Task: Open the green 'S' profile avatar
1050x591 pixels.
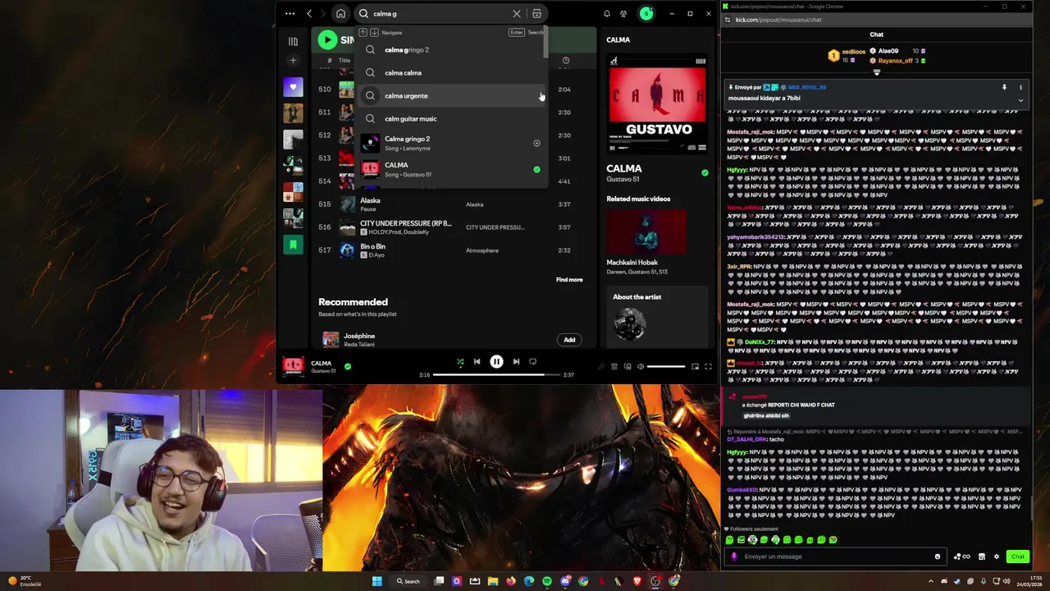Action: pyautogui.click(x=646, y=13)
